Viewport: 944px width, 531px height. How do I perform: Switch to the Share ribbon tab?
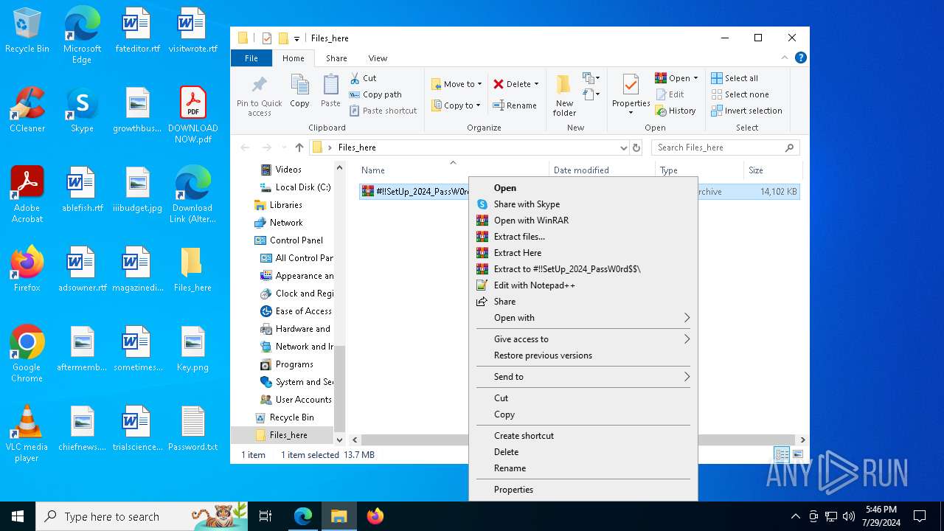click(x=336, y=58)
